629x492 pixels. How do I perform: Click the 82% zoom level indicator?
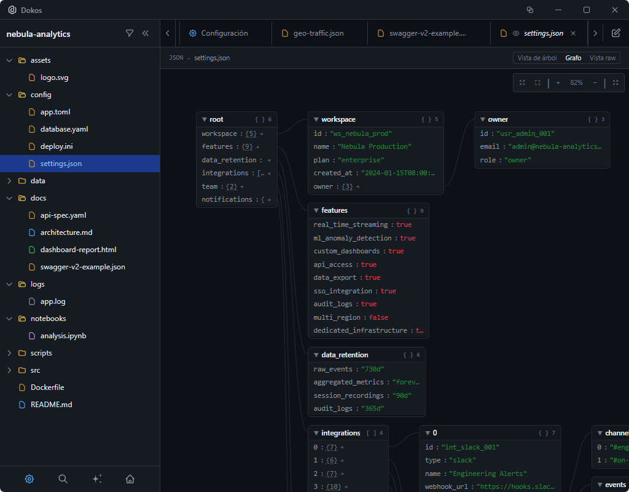click(x=578, y=82)
